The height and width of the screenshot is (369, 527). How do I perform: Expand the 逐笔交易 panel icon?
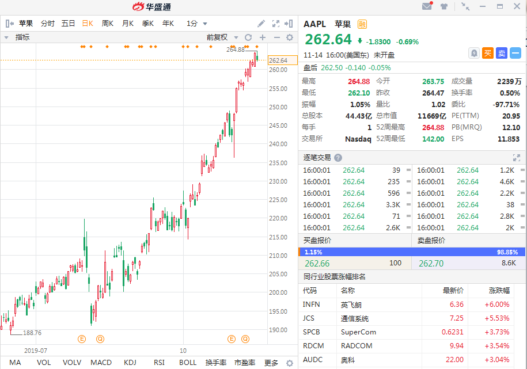click(517, 158)
